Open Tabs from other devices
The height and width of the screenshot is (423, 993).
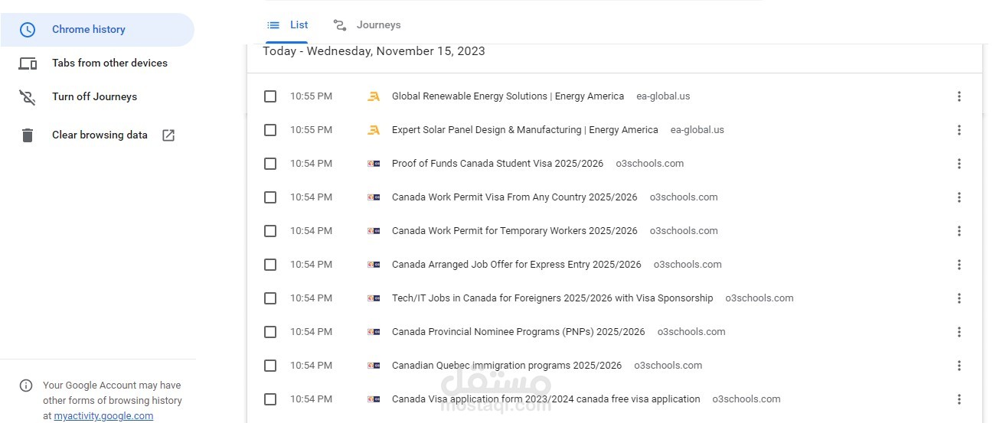pos(97,63)
